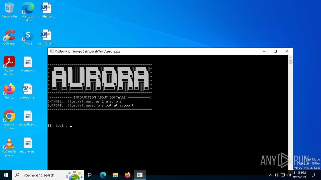Click the Login prompt line in console
Viewport: 321px width, 180px height.
(60, 125)
